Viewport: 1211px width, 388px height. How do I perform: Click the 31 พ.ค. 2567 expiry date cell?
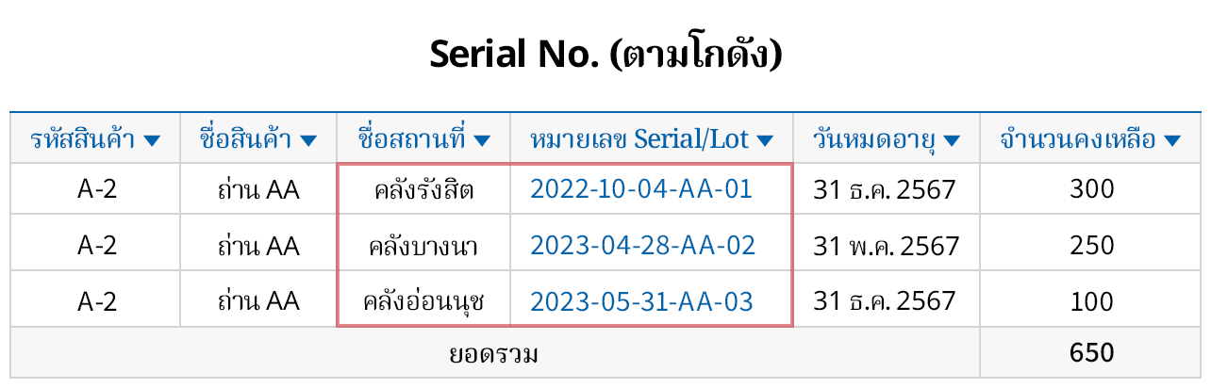tap(886, 247)
